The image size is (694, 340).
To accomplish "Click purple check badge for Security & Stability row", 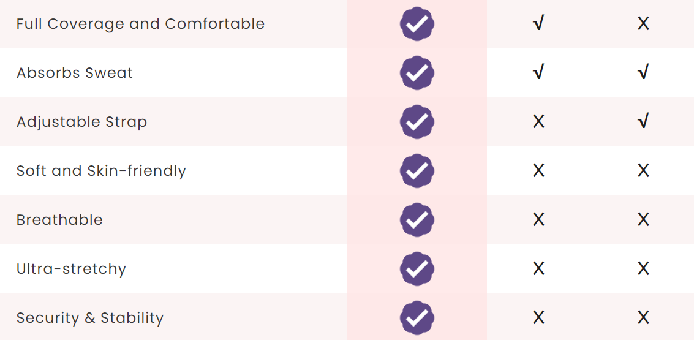I will (417, 318).
